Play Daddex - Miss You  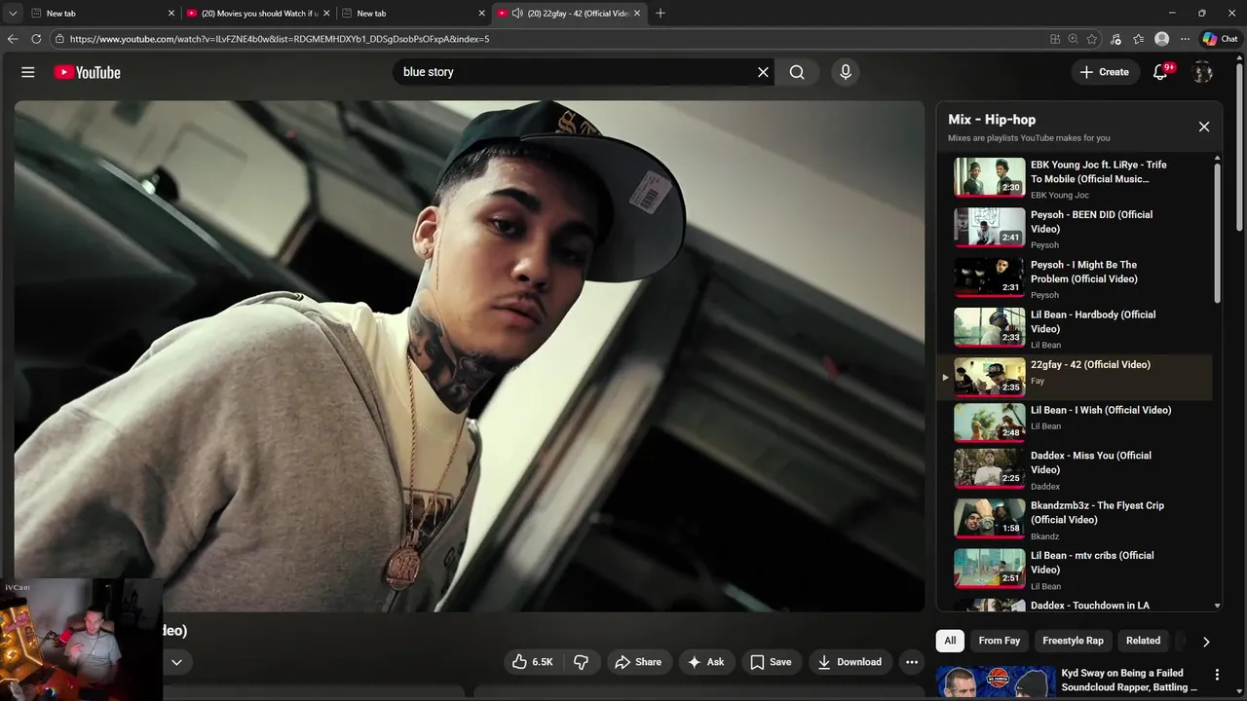(x=1075, y=469)
